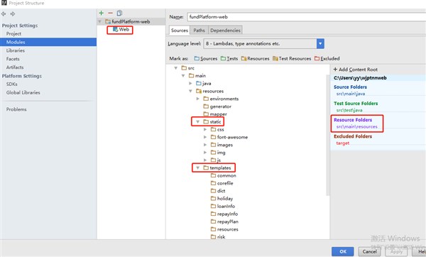Collapse the main folder tree node
426x257 pixels.
(x=183, y=75)
